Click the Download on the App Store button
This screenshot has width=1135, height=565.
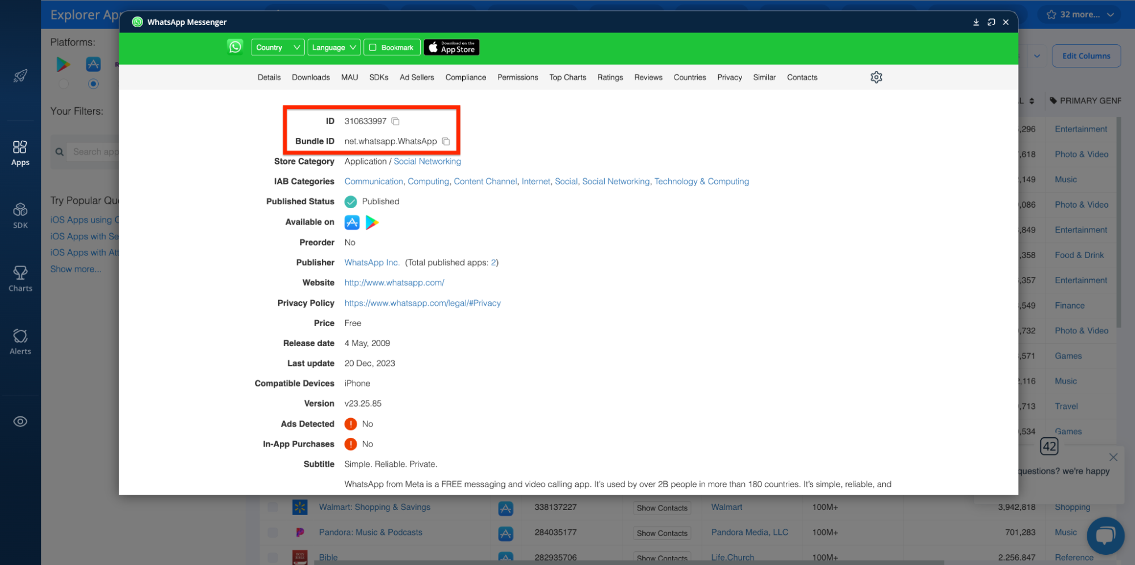coord(451,48)
